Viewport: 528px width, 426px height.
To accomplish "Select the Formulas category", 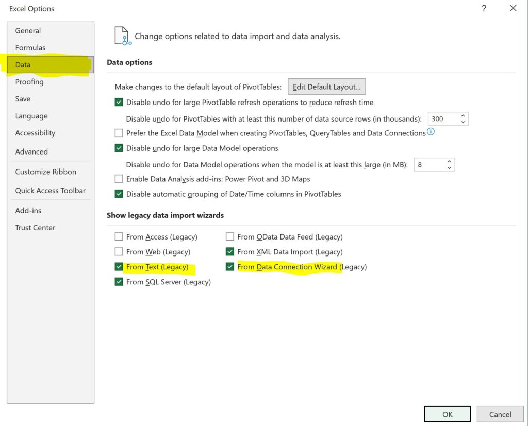I will click(x=50, y=48).
